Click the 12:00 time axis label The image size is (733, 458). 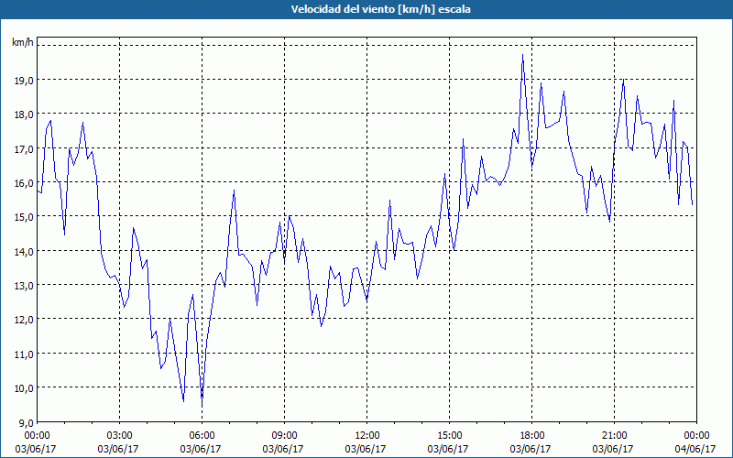tap(367, 436)
